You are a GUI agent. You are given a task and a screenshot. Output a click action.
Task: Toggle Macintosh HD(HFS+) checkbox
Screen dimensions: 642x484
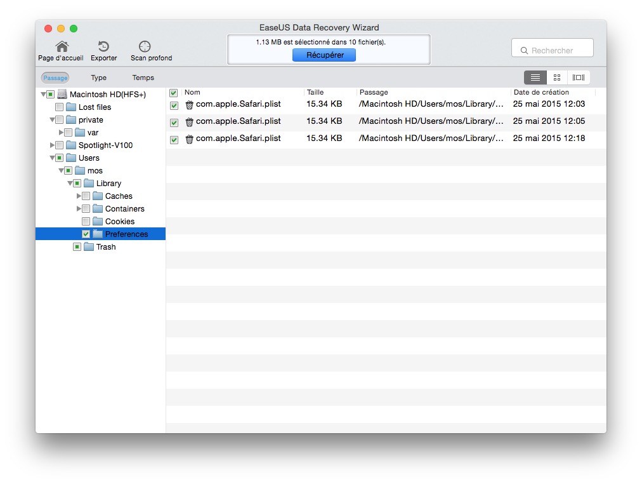50,94
